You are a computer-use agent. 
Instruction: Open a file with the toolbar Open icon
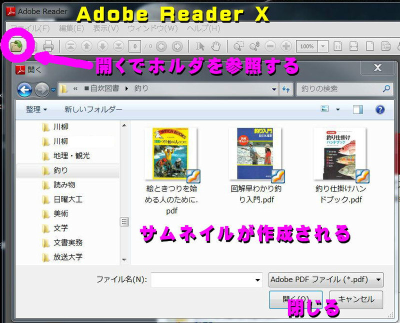point(16,46)
